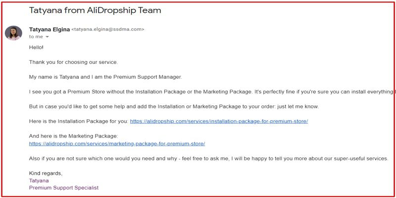Click the 'Here is the Installation Package for you' text
Image resolution: width=396 pixels, height=198 pixels.
[79, 121]
